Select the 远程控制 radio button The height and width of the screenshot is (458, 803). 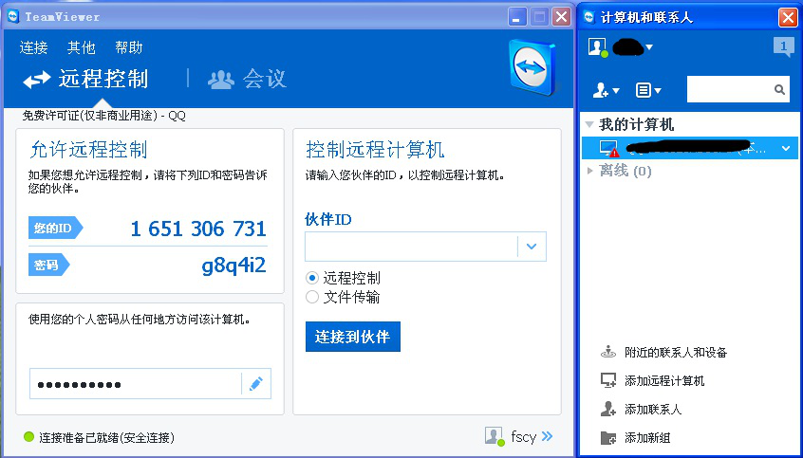pos(312,279)
